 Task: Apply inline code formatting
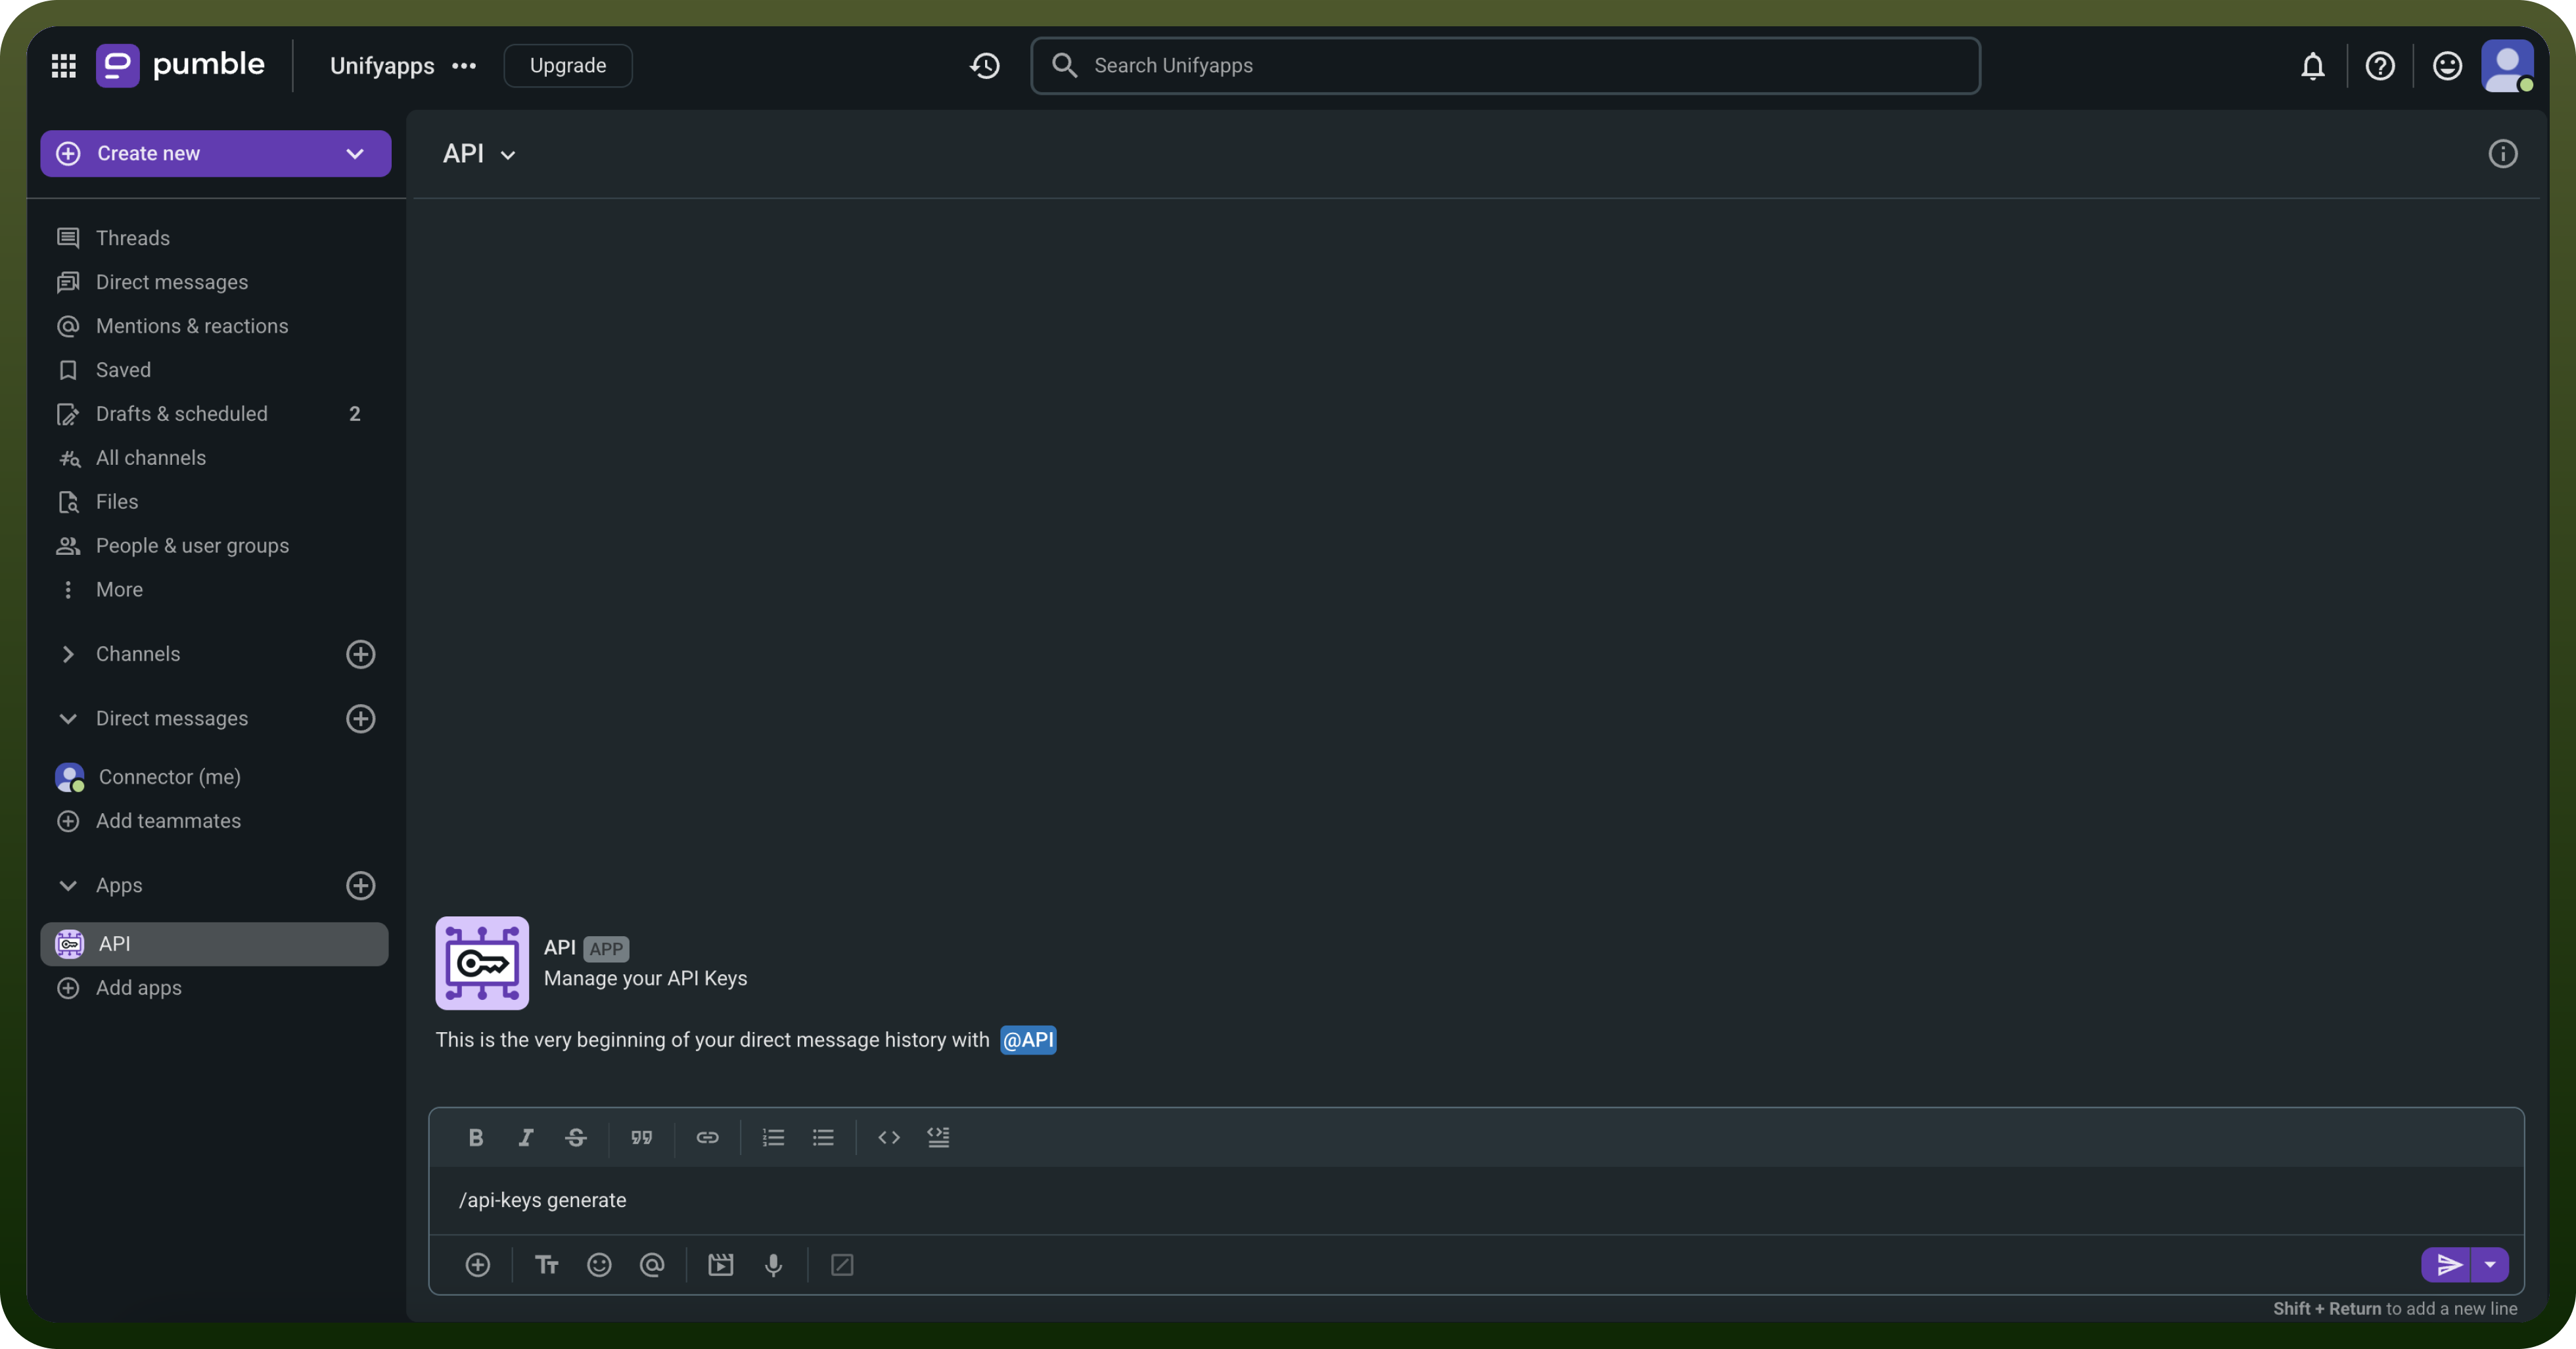coord(889,1137)
